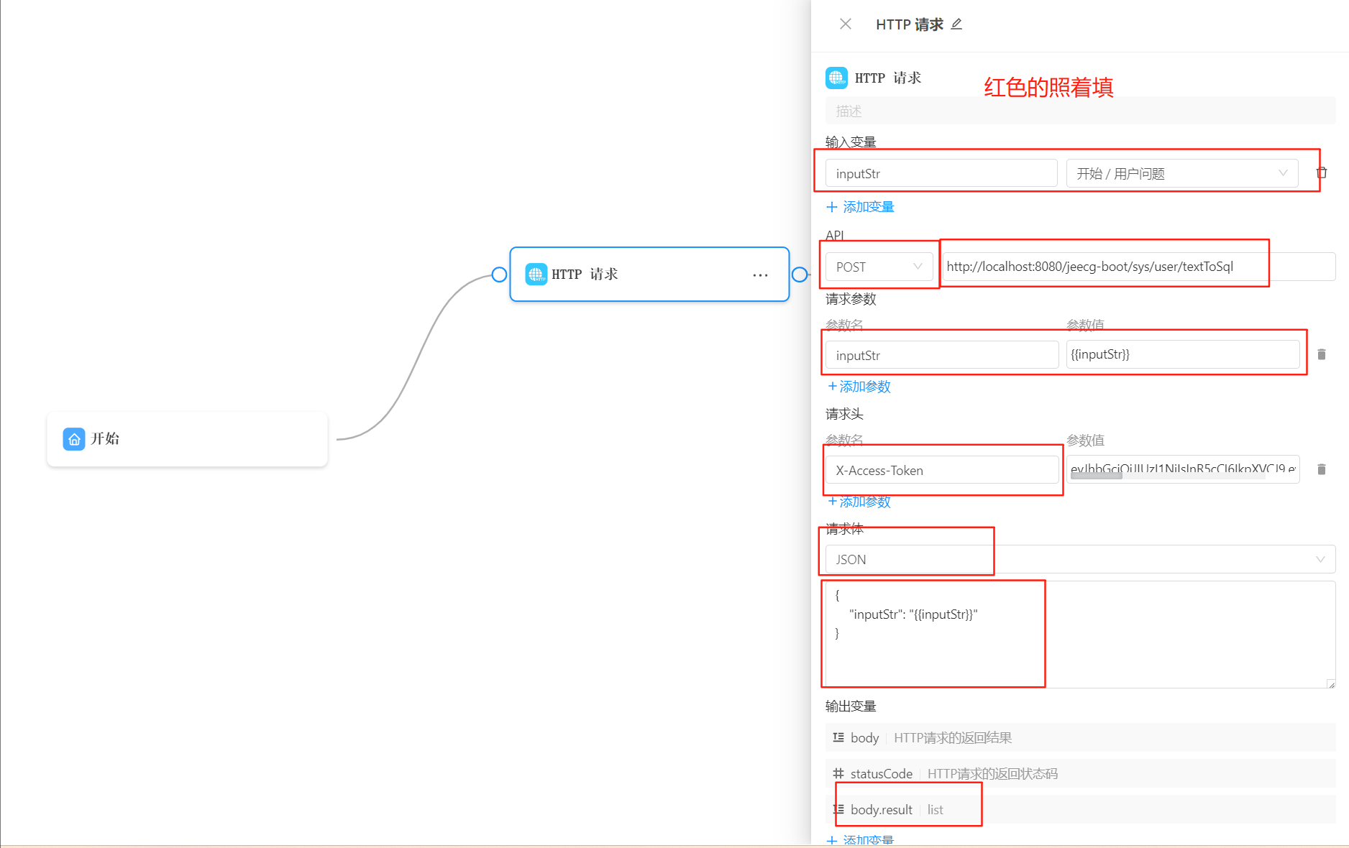
Task: Select the body output variable row
Action: pyautogui.click(x=1080, y=737)
